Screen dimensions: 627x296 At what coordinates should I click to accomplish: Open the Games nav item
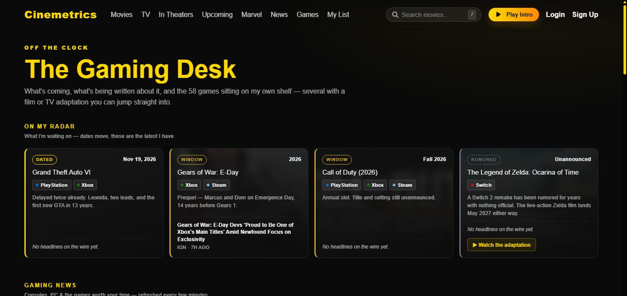[308, 15]
